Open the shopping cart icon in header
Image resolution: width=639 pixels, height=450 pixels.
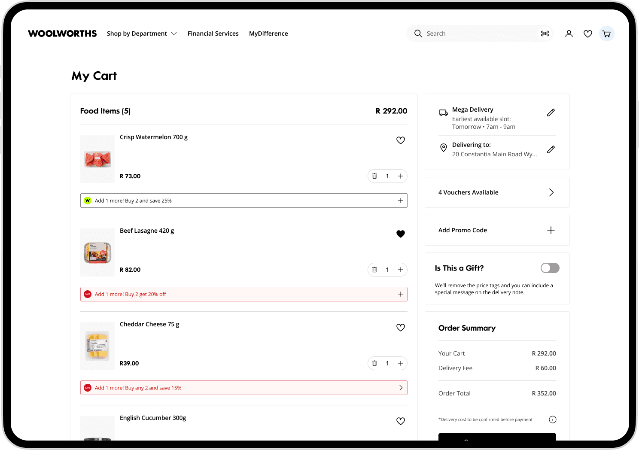pyautogui.click(x=607, y=33)
